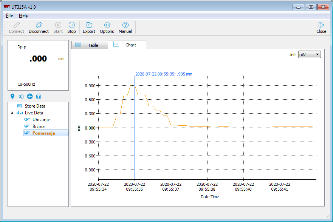Click the location pin icon above tree

[x=12, y=96]
